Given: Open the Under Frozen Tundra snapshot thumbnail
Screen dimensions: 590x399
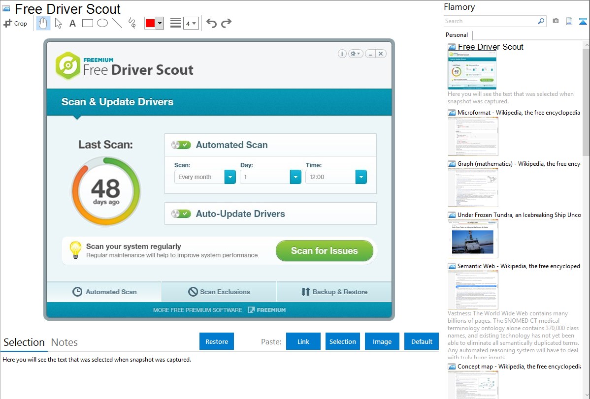Looking at the screenshot, I should point(473,239).
